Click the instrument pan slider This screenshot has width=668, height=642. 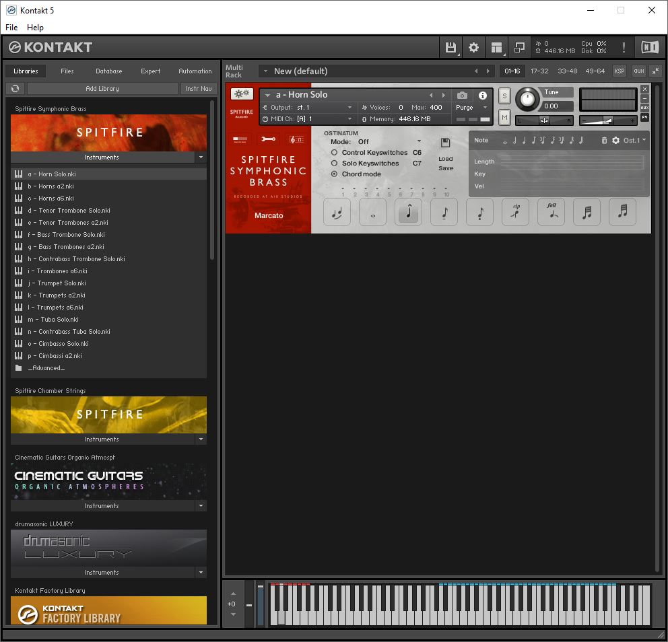544,120
